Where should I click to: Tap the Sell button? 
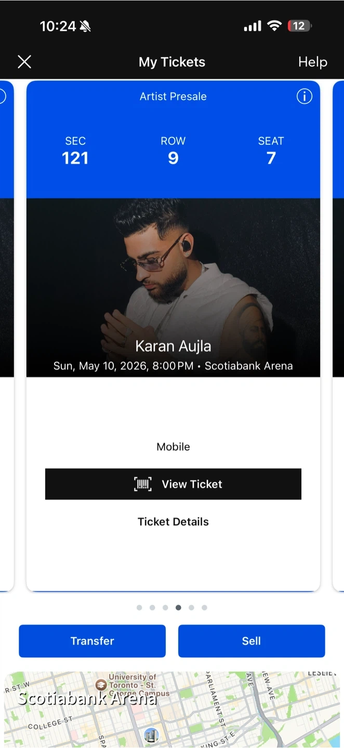[252, 641]
